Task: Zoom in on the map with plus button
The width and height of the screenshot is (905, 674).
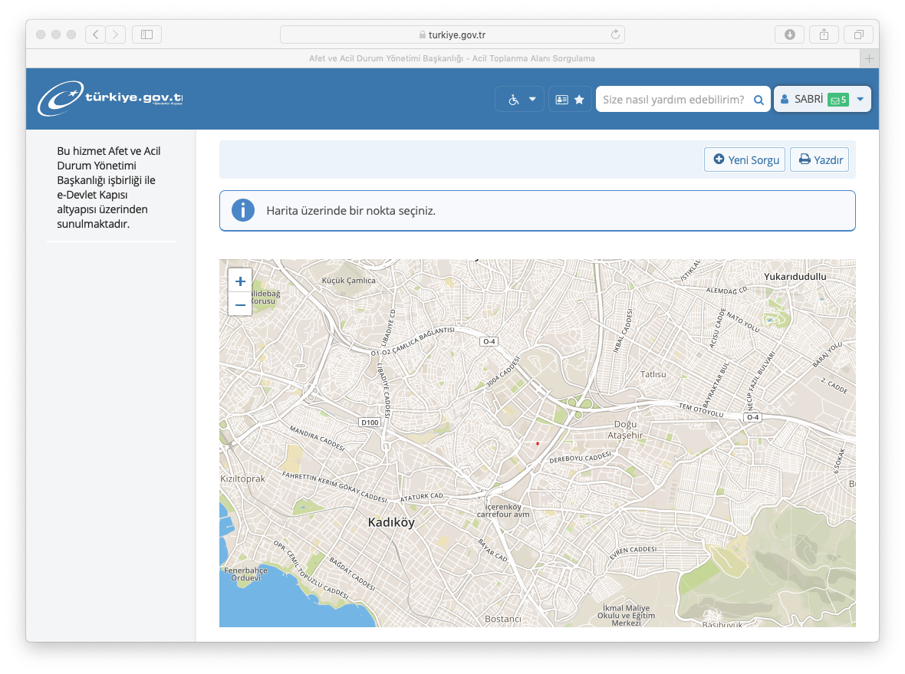Action: pos(240,281)
